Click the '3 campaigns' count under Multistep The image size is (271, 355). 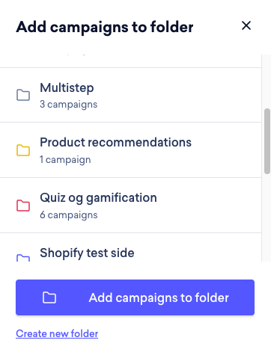tap(69, 104)
